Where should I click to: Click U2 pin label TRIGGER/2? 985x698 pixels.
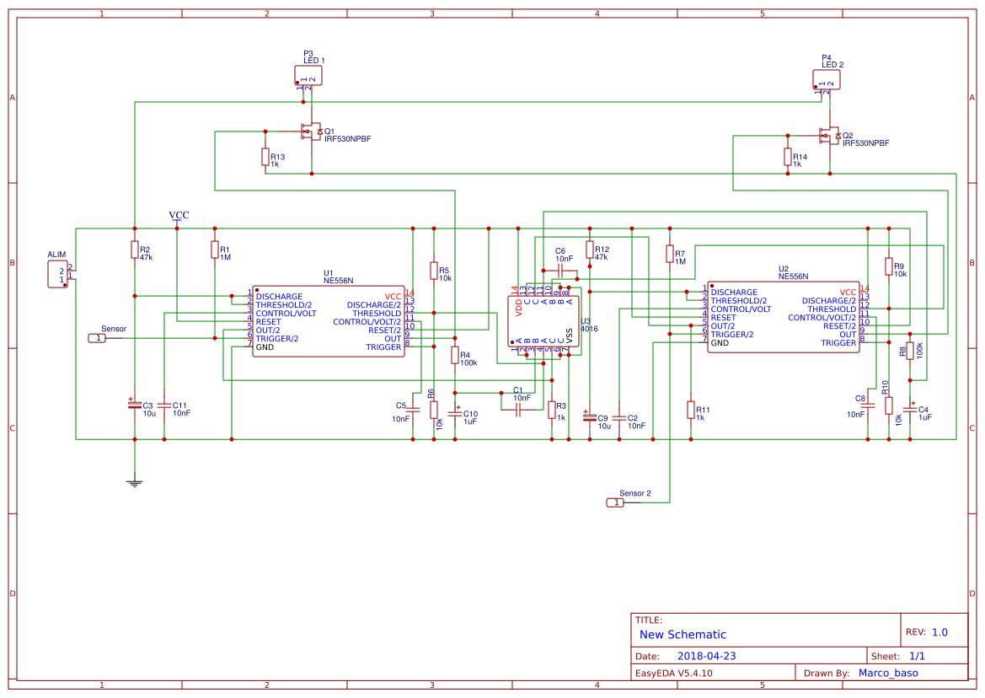click(x=732, y=334)
